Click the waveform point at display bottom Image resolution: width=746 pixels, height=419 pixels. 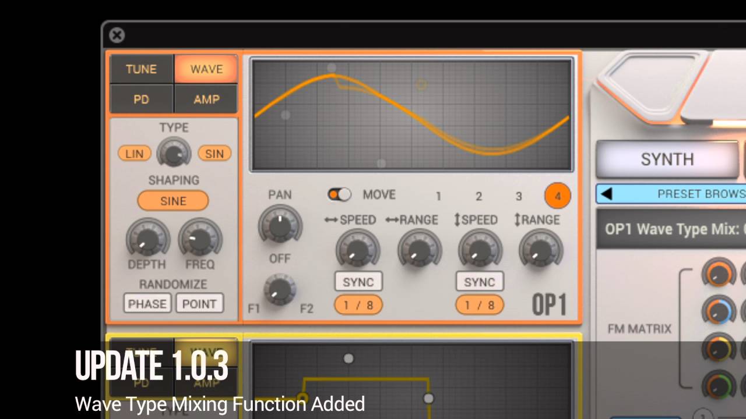pos(381,164)
